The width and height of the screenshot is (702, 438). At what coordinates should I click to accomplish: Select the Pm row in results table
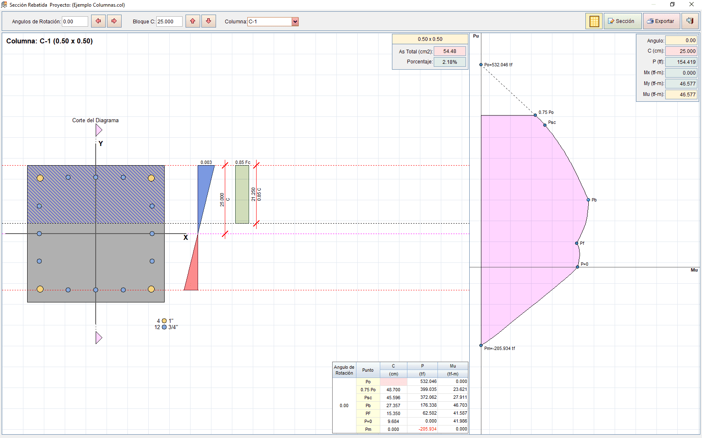point(368,429)
